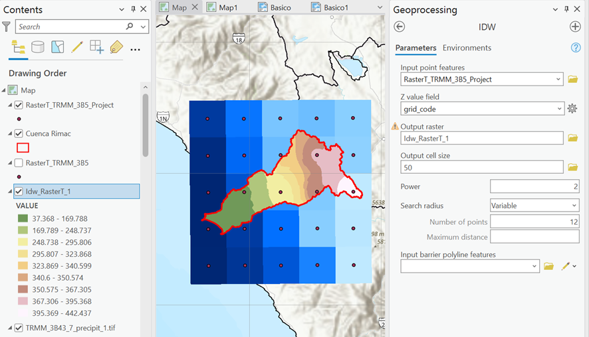
Task: Select List By Editing pencil icon
Action: click(x=77, y=47)
